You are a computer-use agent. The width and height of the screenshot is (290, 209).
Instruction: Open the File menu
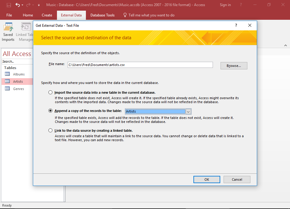(9, 15)
